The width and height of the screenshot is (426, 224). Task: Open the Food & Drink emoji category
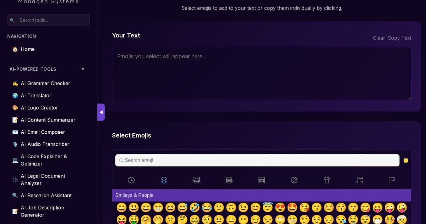pos(229,180)
